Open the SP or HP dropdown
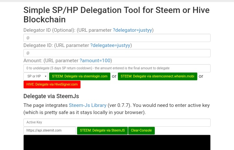This screenshot has height=150, width=234. [35, 76]
